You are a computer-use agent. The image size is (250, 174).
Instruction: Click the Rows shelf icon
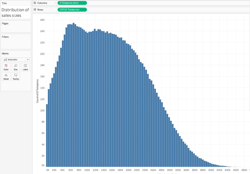click(35, 9)
